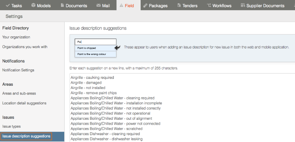Click the example 'Pai' input illustration

click(95, 42)
